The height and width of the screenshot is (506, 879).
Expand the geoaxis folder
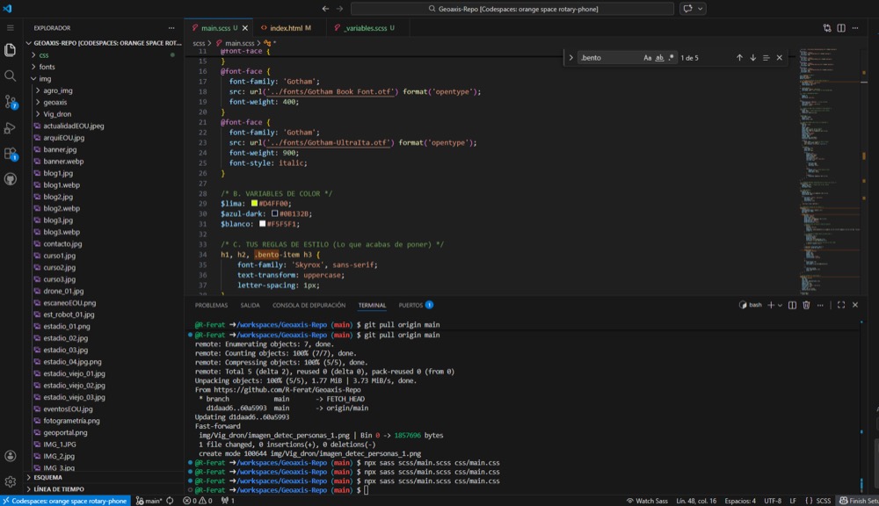(54, 102)
